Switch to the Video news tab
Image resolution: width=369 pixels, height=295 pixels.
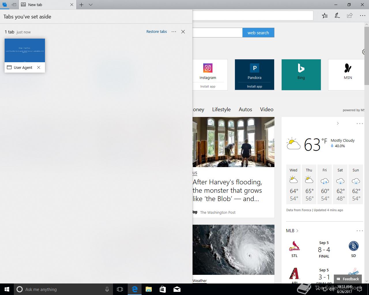(x=267, y=109)
